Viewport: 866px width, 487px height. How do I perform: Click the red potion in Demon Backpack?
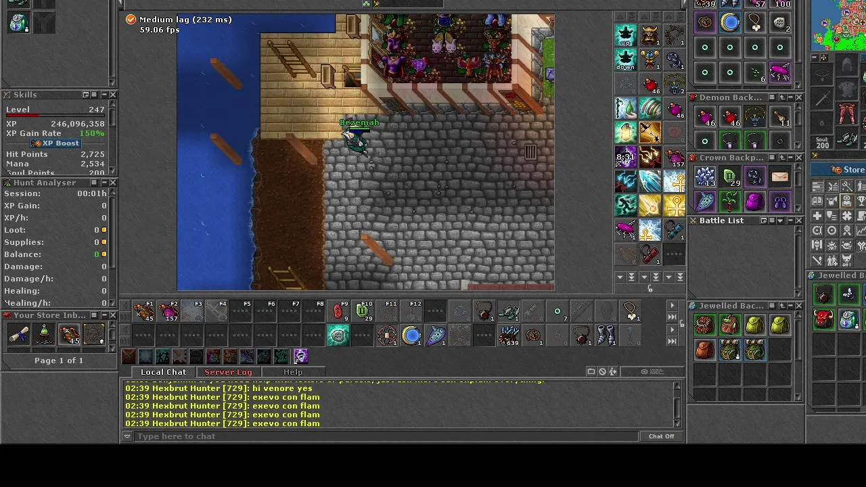(730, 118)
